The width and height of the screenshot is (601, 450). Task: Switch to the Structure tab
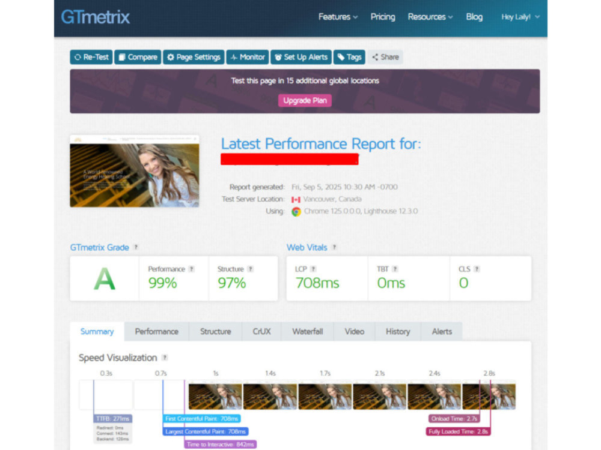pyautogui.click(x=215, y=331)
